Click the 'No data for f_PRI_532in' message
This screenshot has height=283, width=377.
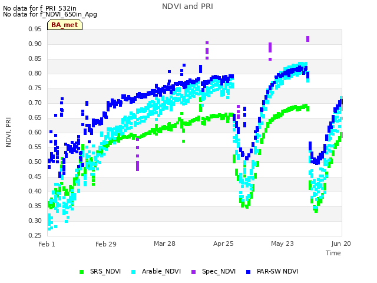tap(39, 8)
